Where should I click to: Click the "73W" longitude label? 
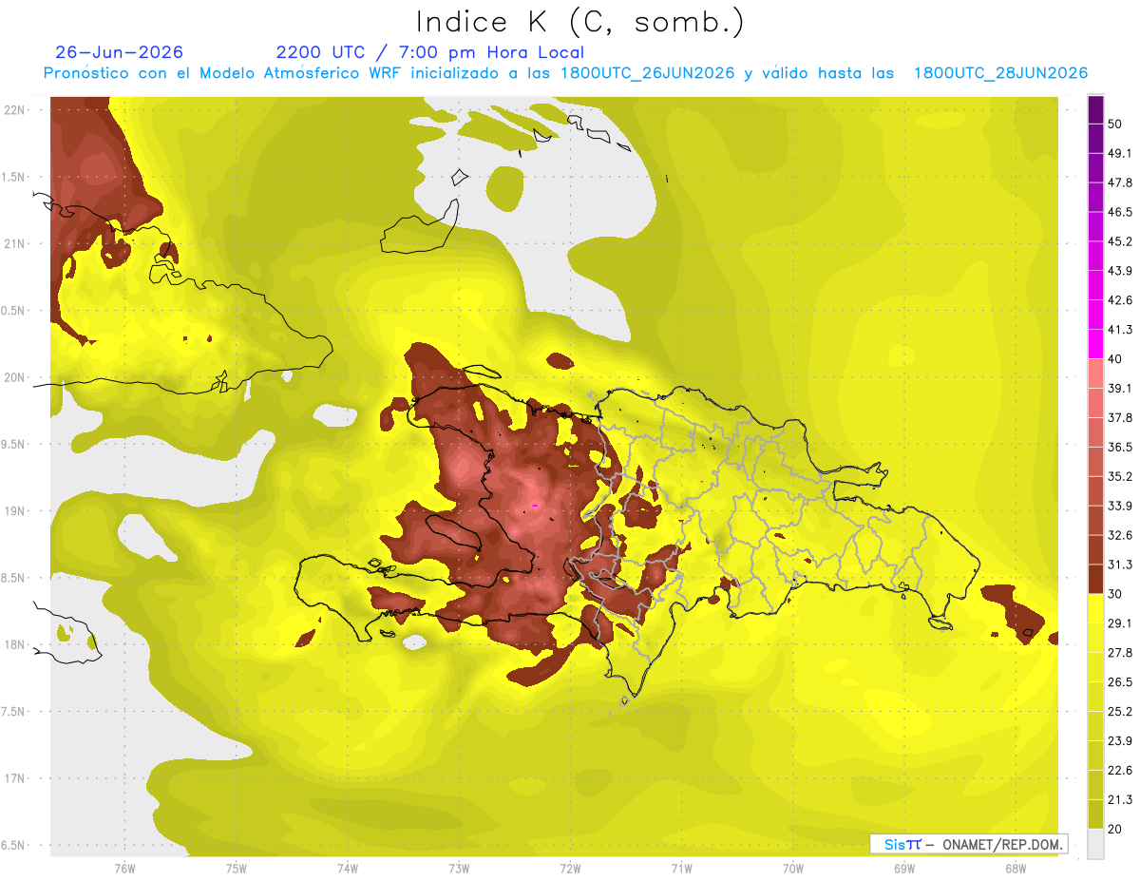pos(459,869)
